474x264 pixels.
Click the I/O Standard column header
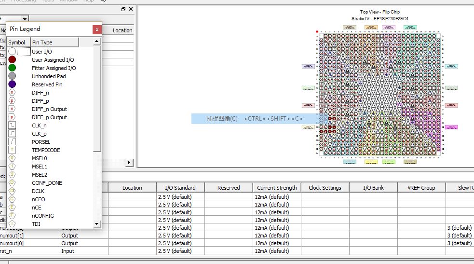(x=180, y=188)
